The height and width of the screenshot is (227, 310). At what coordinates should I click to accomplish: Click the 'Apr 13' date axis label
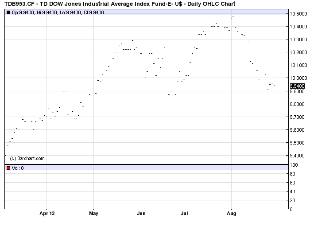pos(47,213)
